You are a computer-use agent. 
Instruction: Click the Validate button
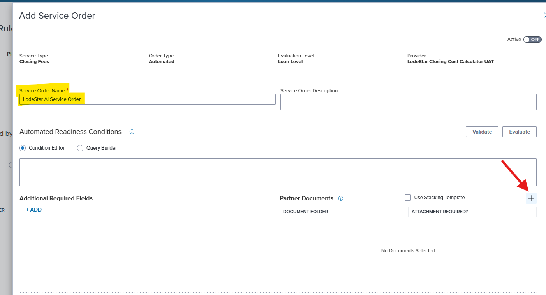[x=482, y=132]
